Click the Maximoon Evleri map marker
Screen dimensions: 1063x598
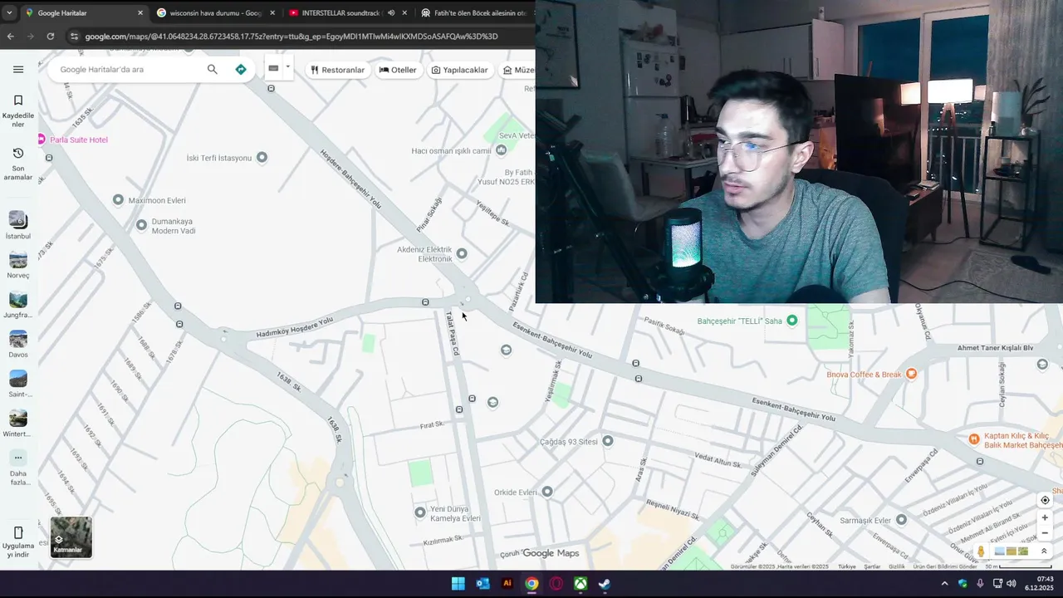point(118,200)
